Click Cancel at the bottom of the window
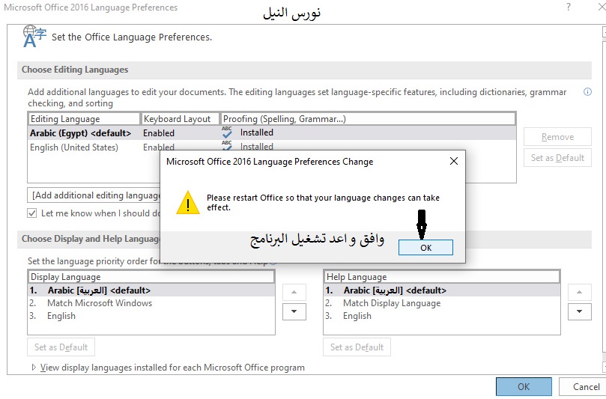606x399 pixels. (586, 386)
